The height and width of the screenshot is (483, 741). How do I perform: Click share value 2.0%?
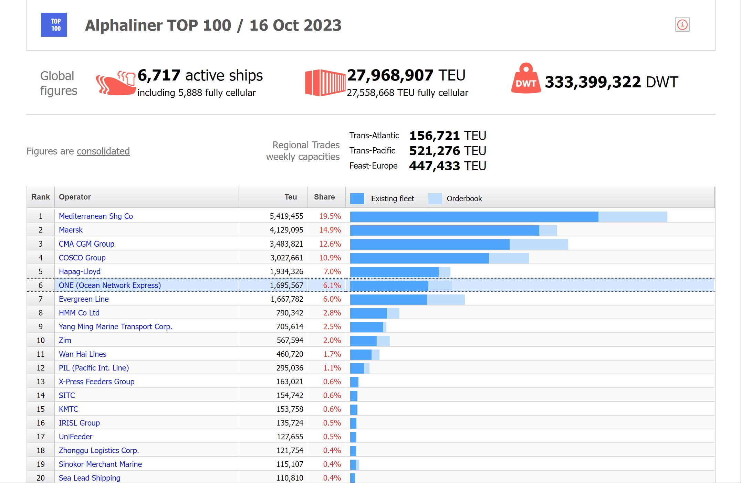(332, 340)
